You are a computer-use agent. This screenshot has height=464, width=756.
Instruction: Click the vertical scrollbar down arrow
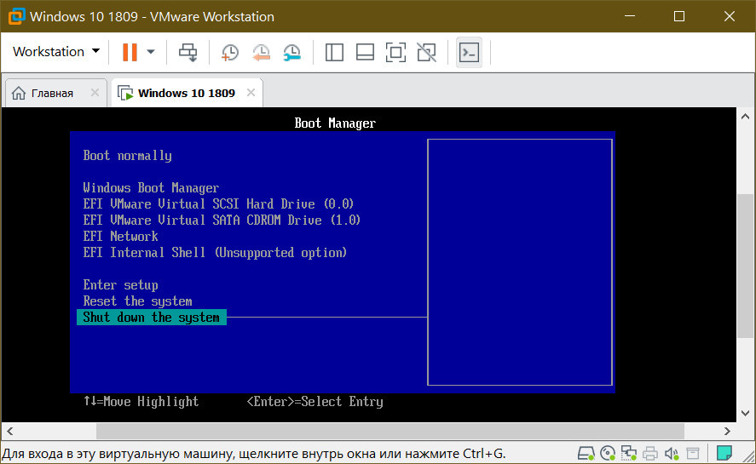pyautogui.click(x=745, y=414)
